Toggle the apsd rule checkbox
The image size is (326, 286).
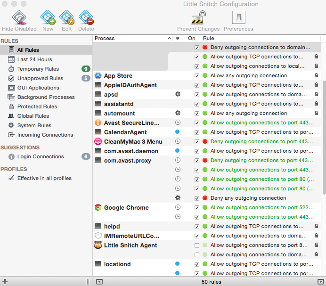(x=197, y=95)
